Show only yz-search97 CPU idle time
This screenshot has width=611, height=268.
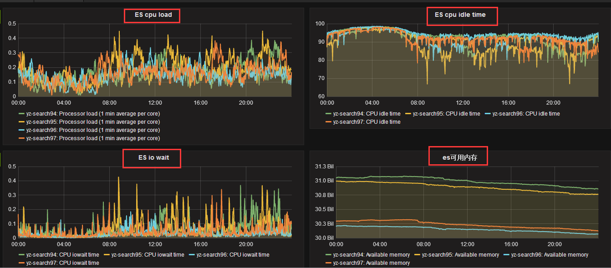367,122
